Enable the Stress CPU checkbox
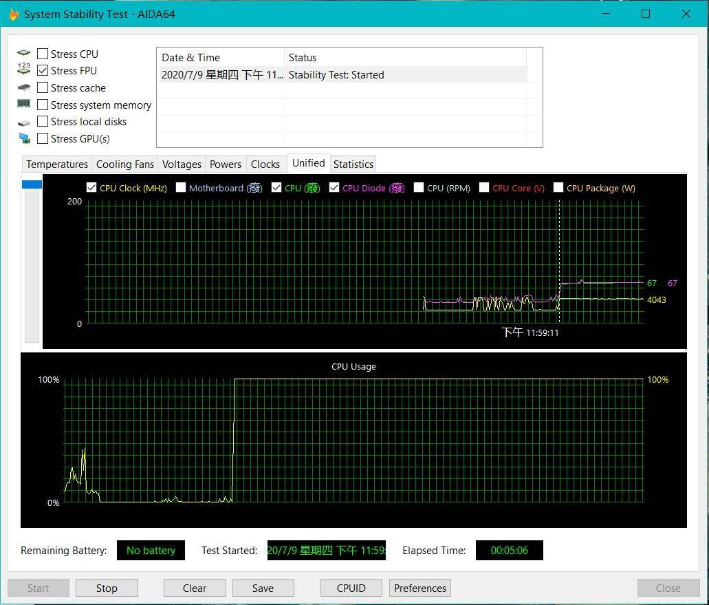The width and height of the screenshot is (709, 605). tap(43, 54)
